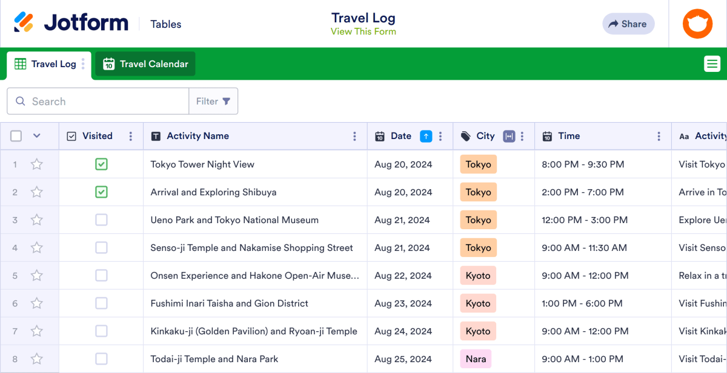Select all rows with the header checkbox

tap(16, 136)
